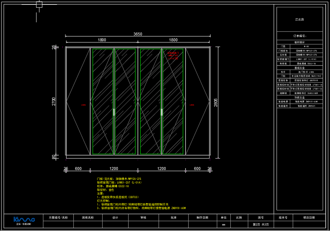This screenshot has height=231, width=330.
Task: Click the red LS06 label on left door
Action: 83,105
